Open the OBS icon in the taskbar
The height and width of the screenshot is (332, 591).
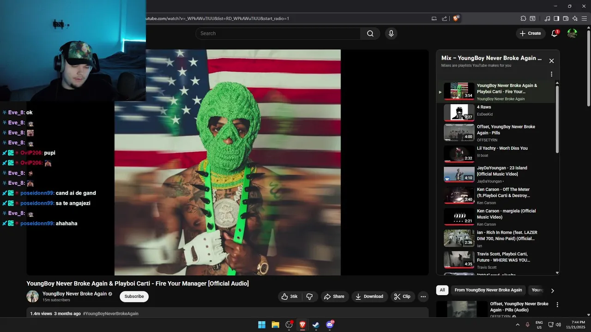pyautogui.click(x=289, y=325)
